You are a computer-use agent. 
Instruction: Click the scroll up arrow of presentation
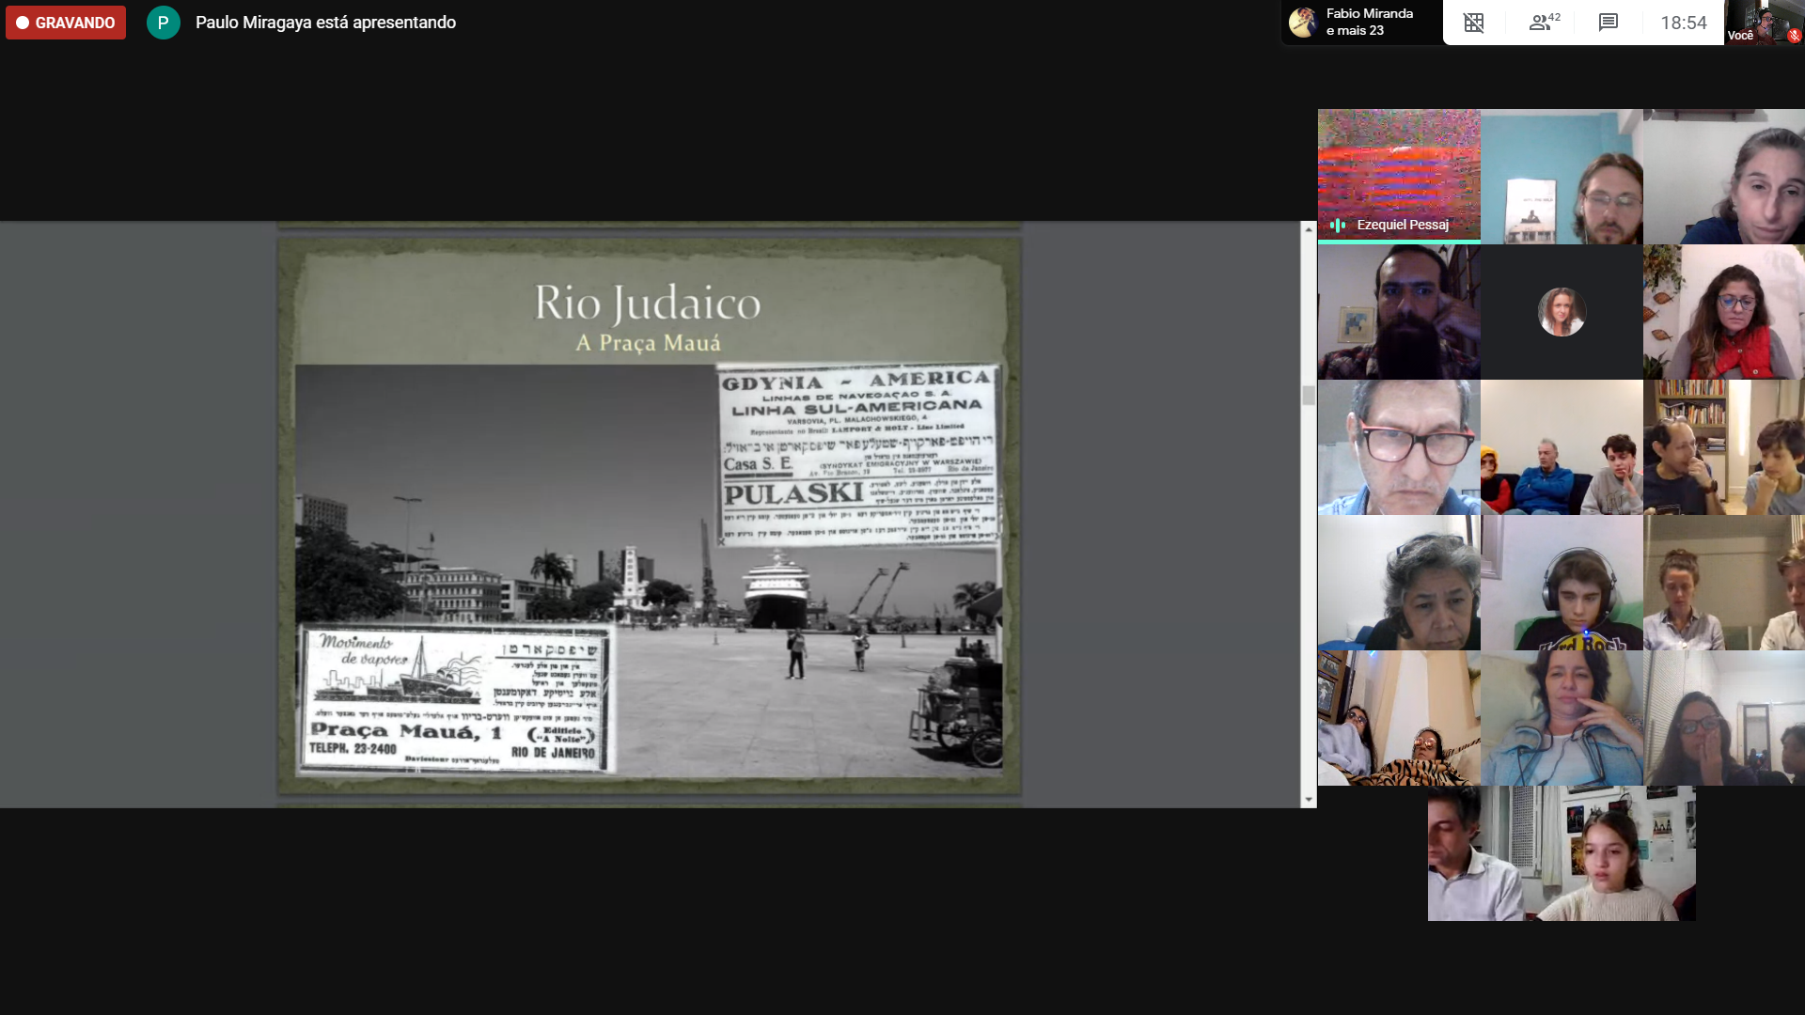point(1308,229)
